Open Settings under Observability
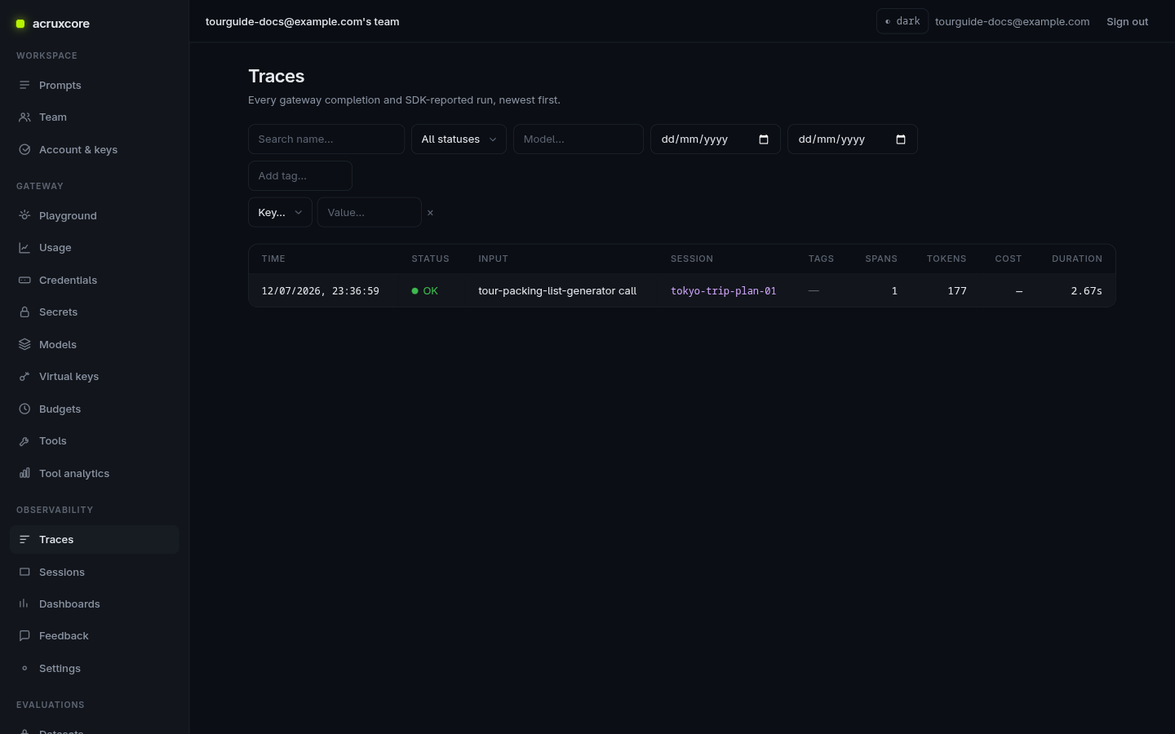 [60, 669]
